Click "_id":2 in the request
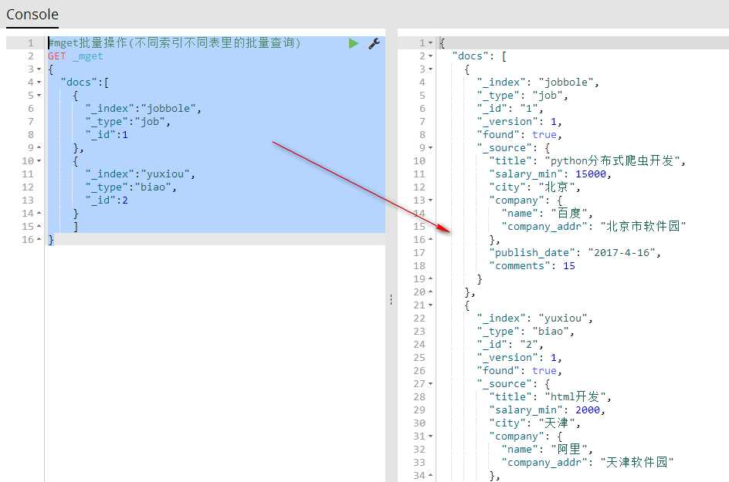 pos(107,201)
